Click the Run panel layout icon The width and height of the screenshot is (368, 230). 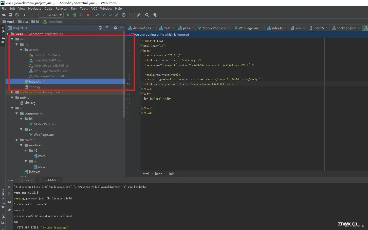[x=9, y=202]
